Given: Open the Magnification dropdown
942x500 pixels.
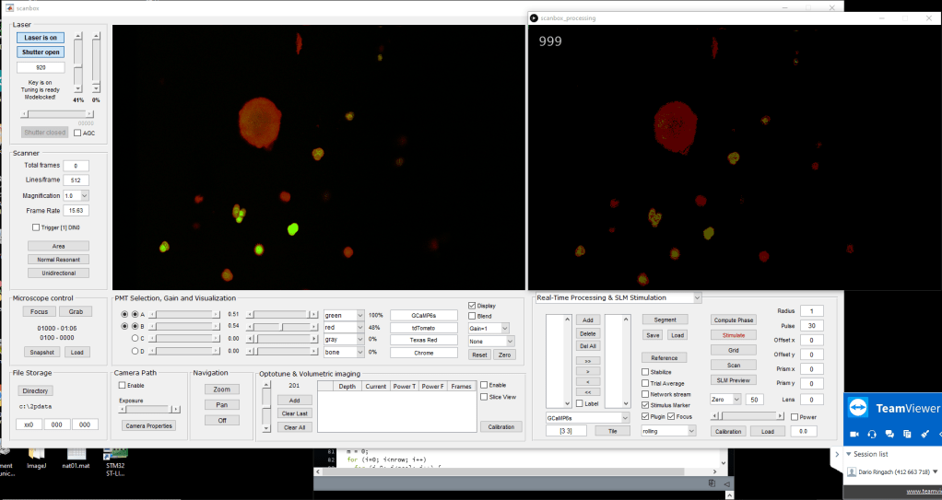Looking at the screenshot, I should tap(75, 196).
